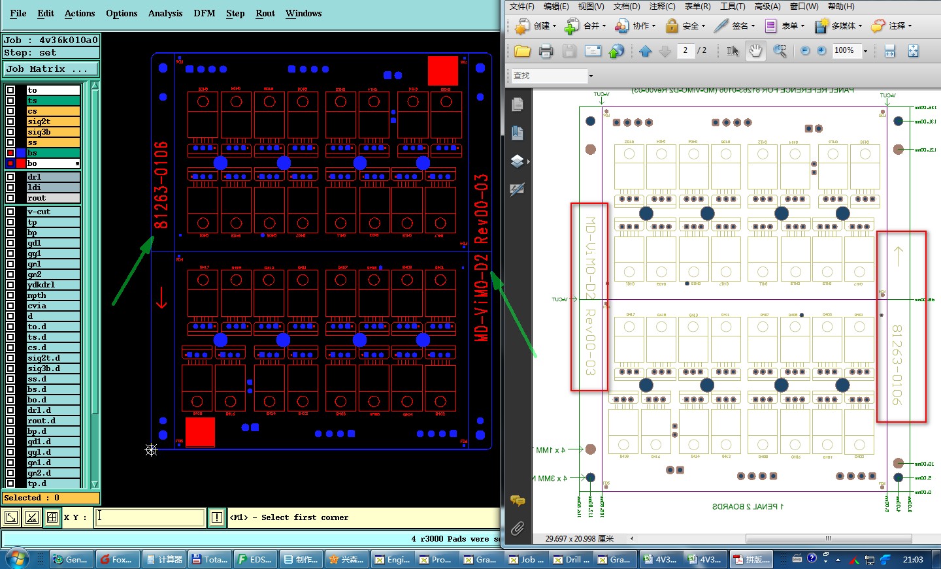Screen dimensions: 941x569
Task: Click the zoom in plus icon
Action: pos(821,51)
